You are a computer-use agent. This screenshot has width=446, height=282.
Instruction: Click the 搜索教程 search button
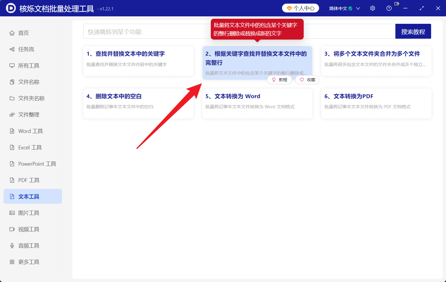point(413,31)
